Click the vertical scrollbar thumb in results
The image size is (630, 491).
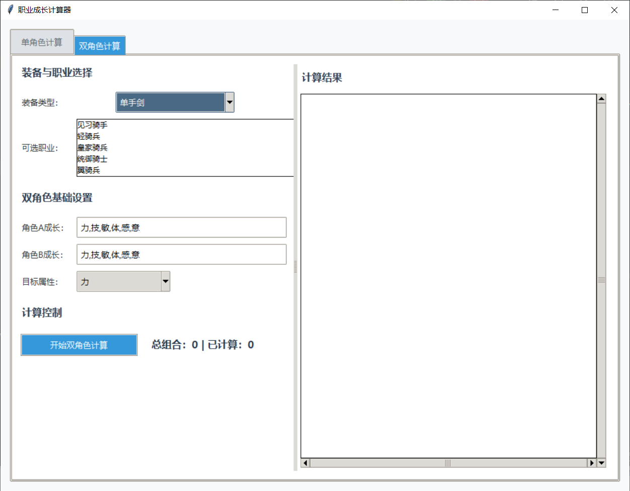601,280
